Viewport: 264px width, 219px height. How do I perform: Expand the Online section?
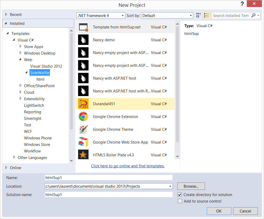coord(6,168)
